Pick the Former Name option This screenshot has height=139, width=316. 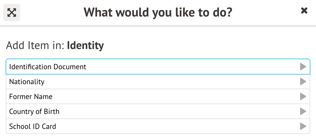click(31, 96)
